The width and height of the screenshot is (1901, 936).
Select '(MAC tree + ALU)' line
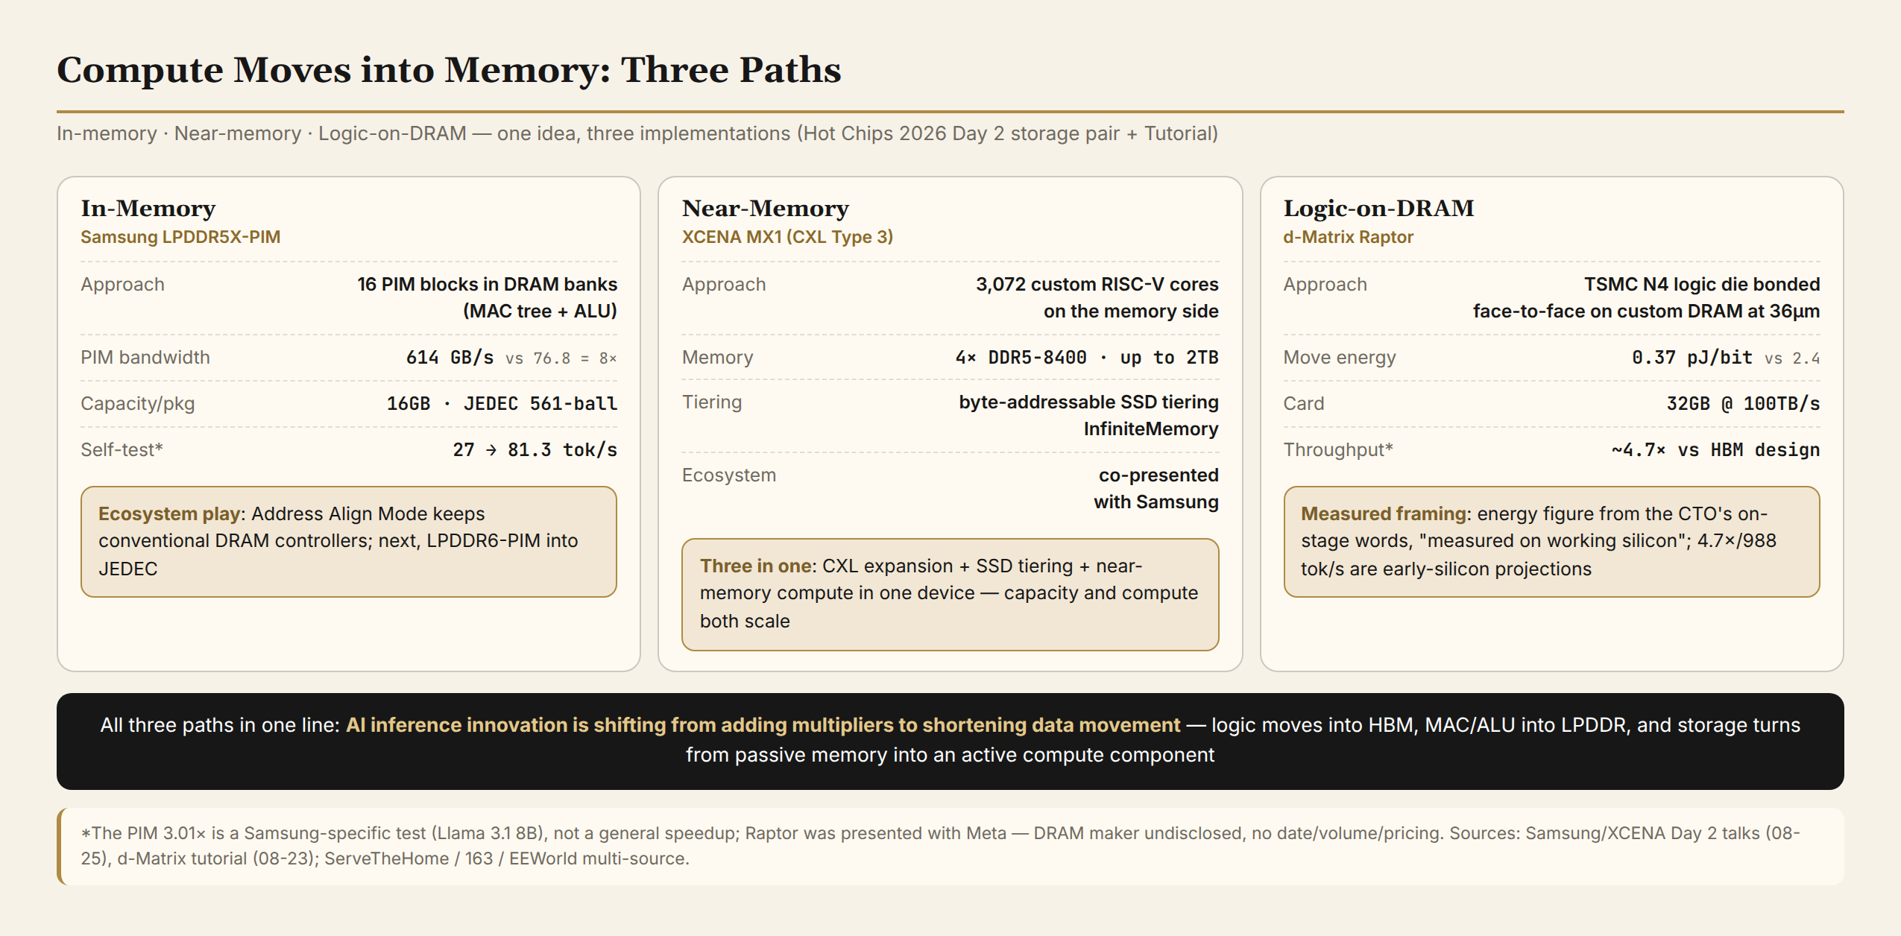pos(540,311)
